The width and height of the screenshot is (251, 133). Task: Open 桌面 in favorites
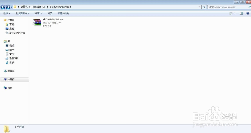pos(12,29)
